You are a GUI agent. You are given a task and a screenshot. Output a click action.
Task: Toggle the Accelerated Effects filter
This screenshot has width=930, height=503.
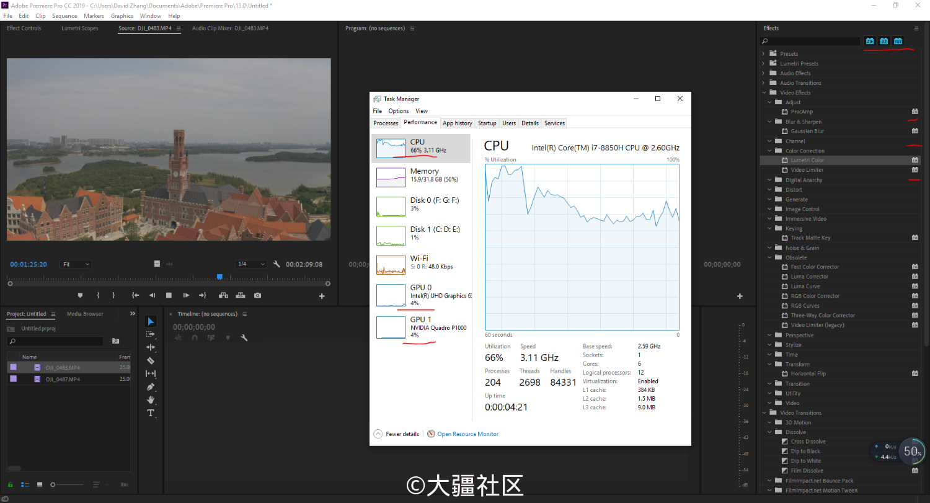tap(870, 41)
